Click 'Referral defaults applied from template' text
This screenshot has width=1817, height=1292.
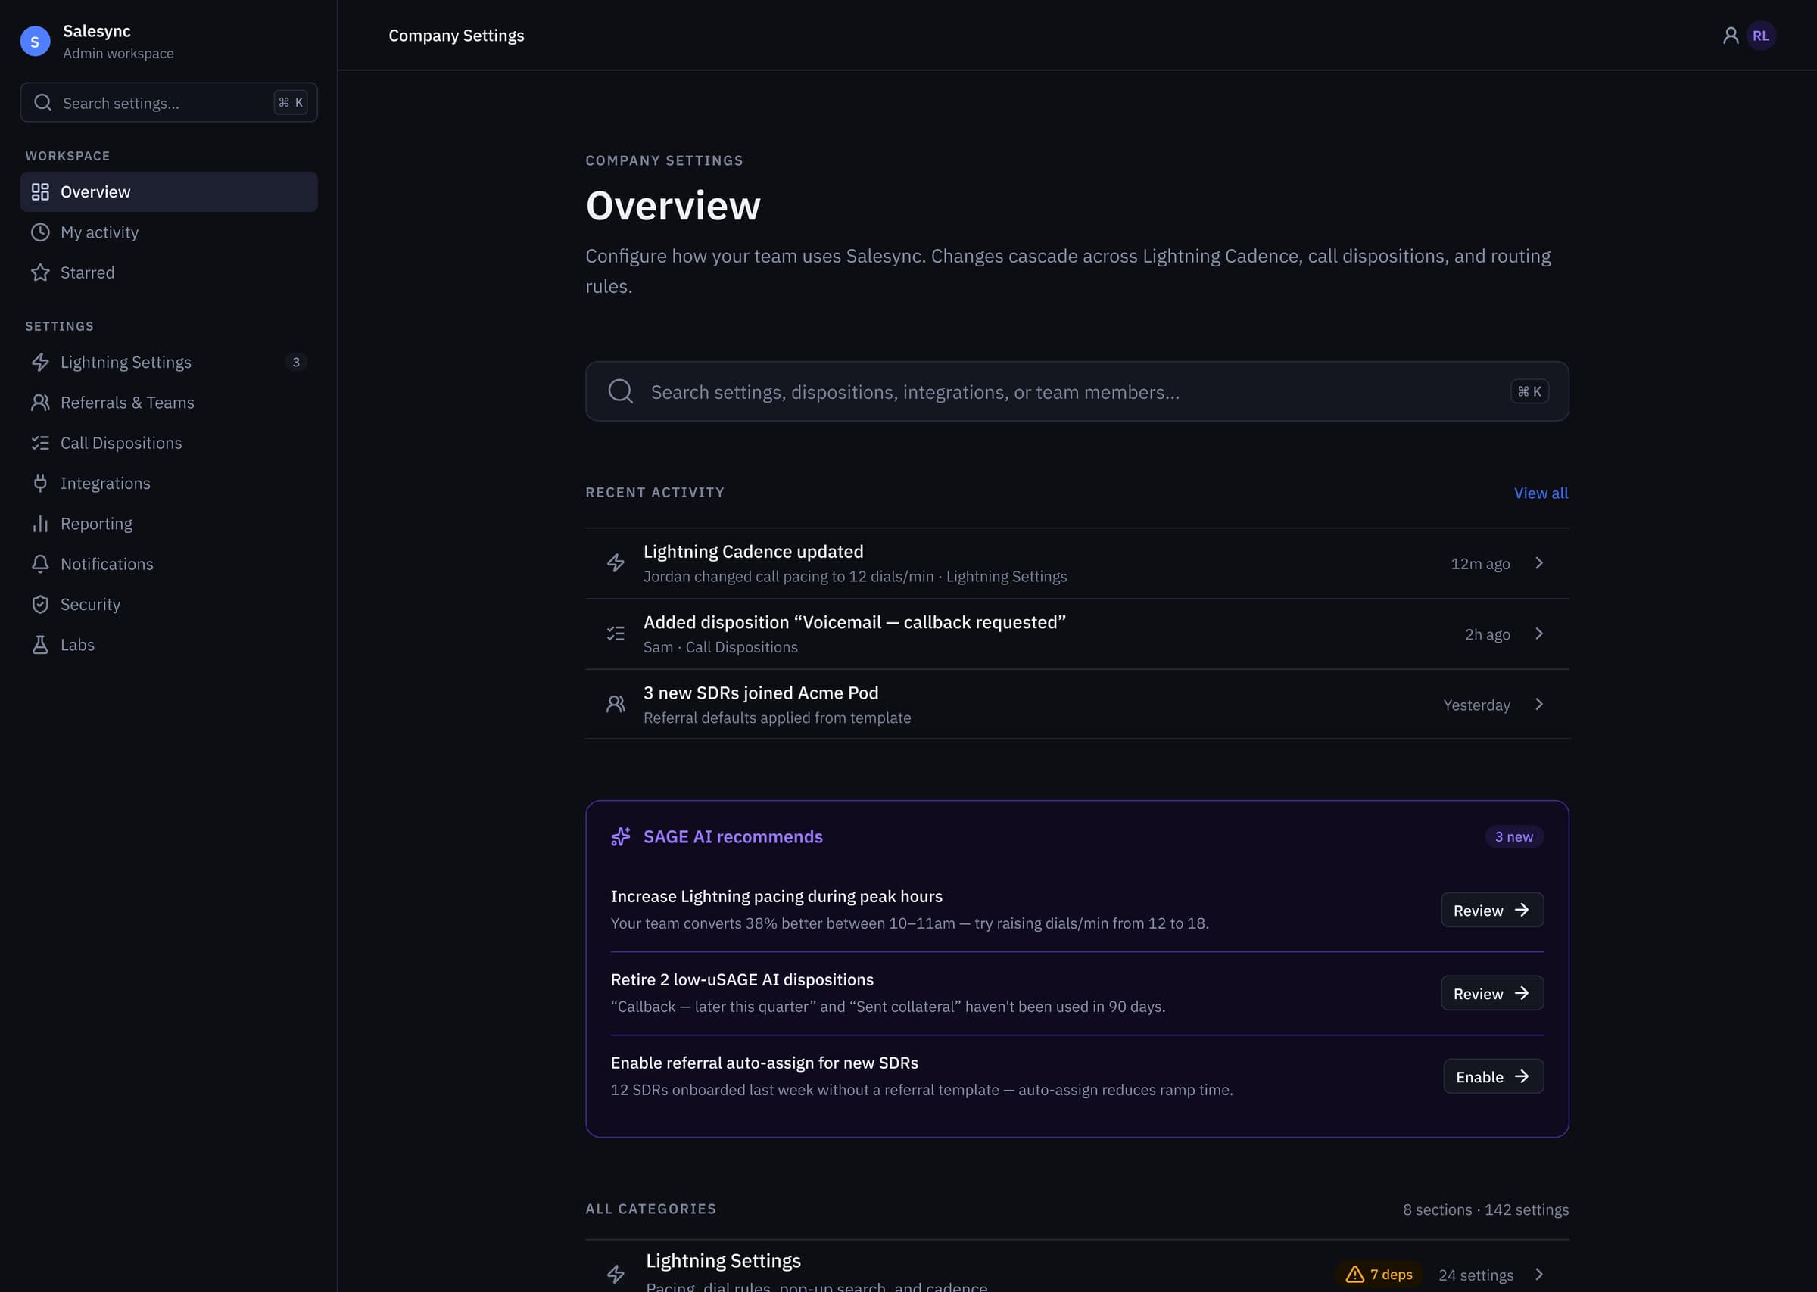pos(778,718)
